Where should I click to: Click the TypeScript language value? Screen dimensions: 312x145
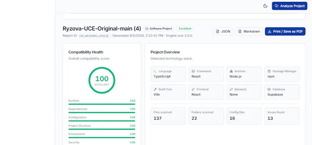point(162,76)
